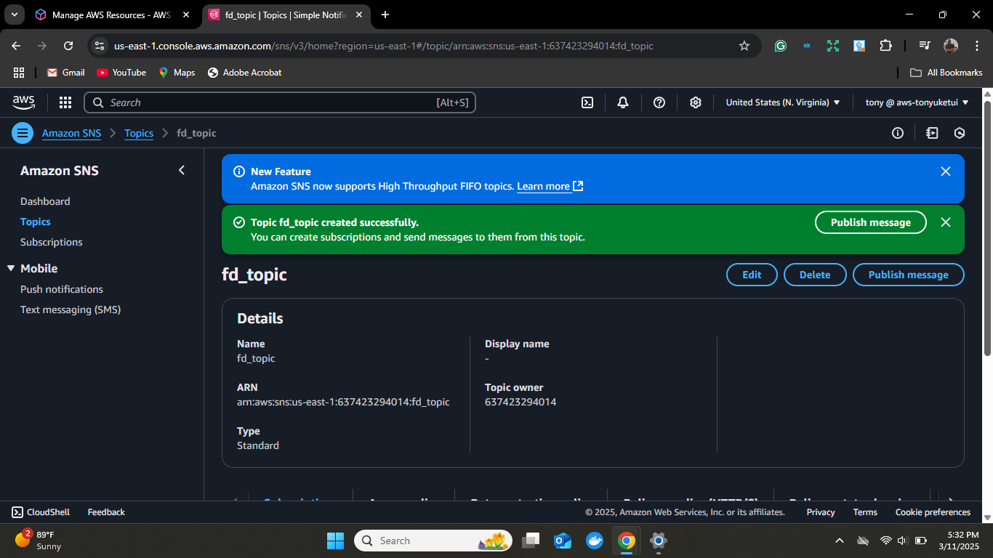Viewport: 993px width, 558px height.
Task: Click the Windows Start button
Action: coord(335,541)
